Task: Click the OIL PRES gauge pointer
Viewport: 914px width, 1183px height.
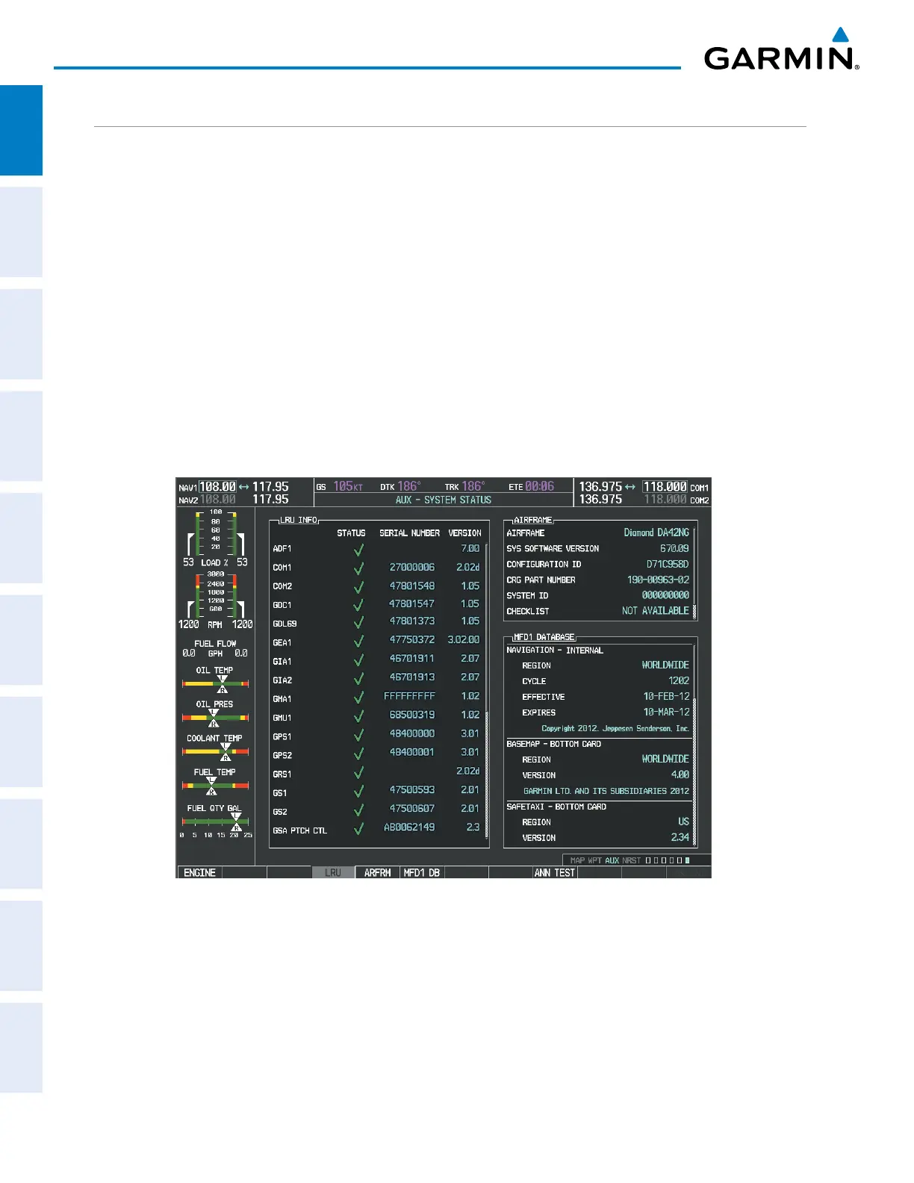Action: (x=214, y=718)
